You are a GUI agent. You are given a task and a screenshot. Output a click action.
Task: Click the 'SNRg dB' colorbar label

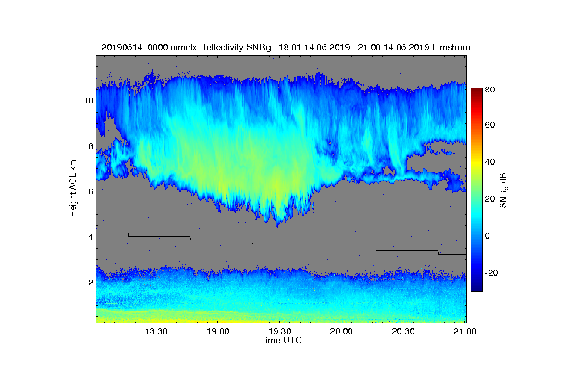click(x=503, y=190)
